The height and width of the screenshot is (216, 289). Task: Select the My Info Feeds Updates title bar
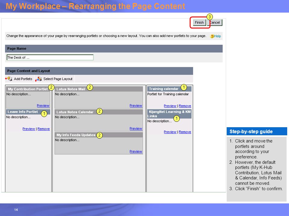(x=99, y=135)
